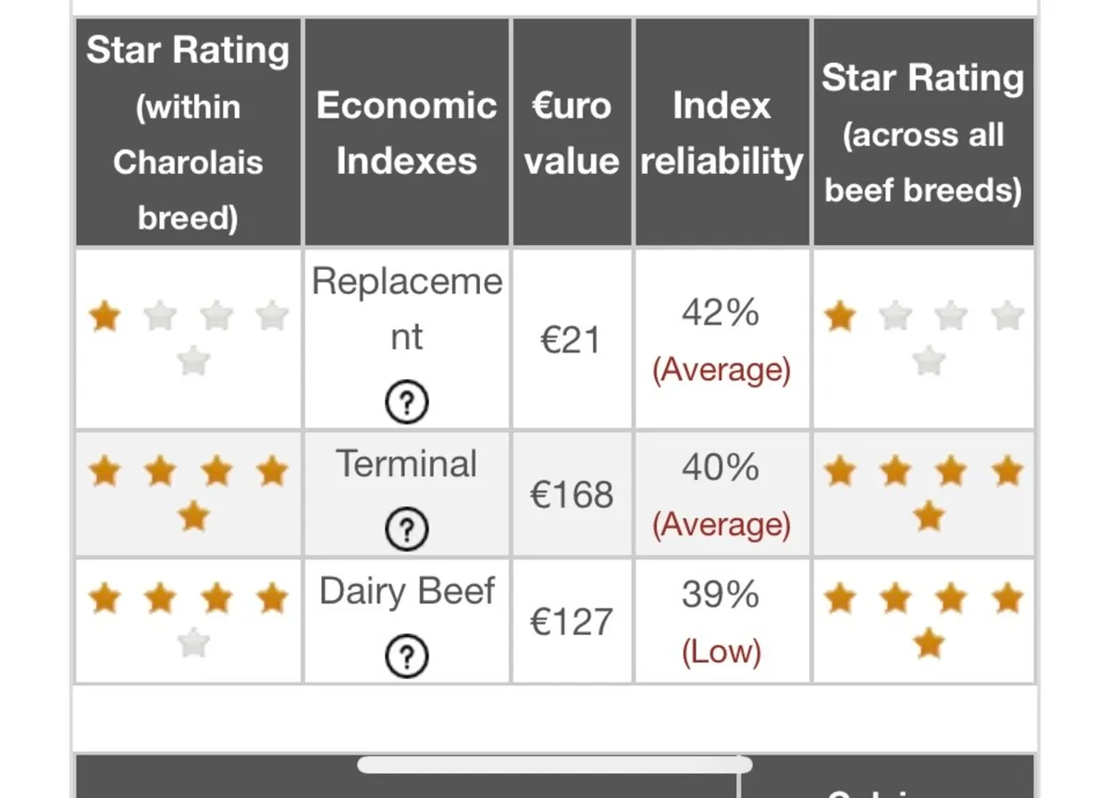Click the 39% (Low) reliability cell
The width and height of the screenshot is (1110, 798).
pyautogui.click(x=721, y=621)
